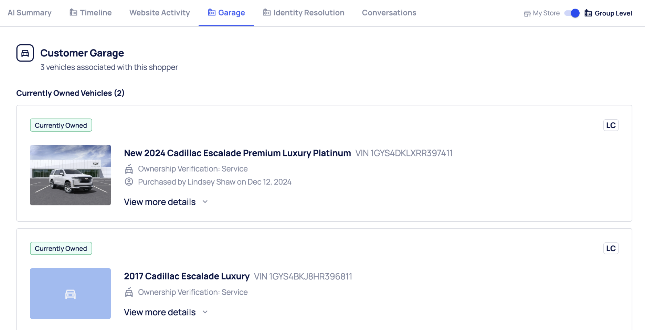
Task: Open the white Escalade vehicle photo
Action: click(x=71, y=175)
